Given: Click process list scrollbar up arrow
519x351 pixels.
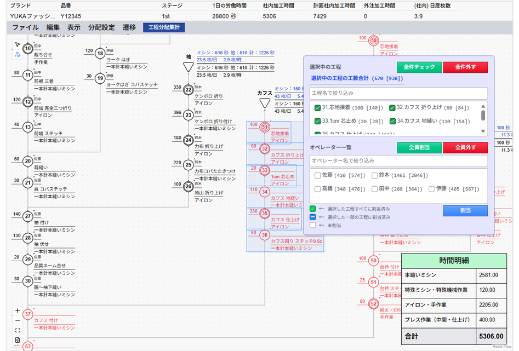Looking at the screenshot, I should pos(483,106).
